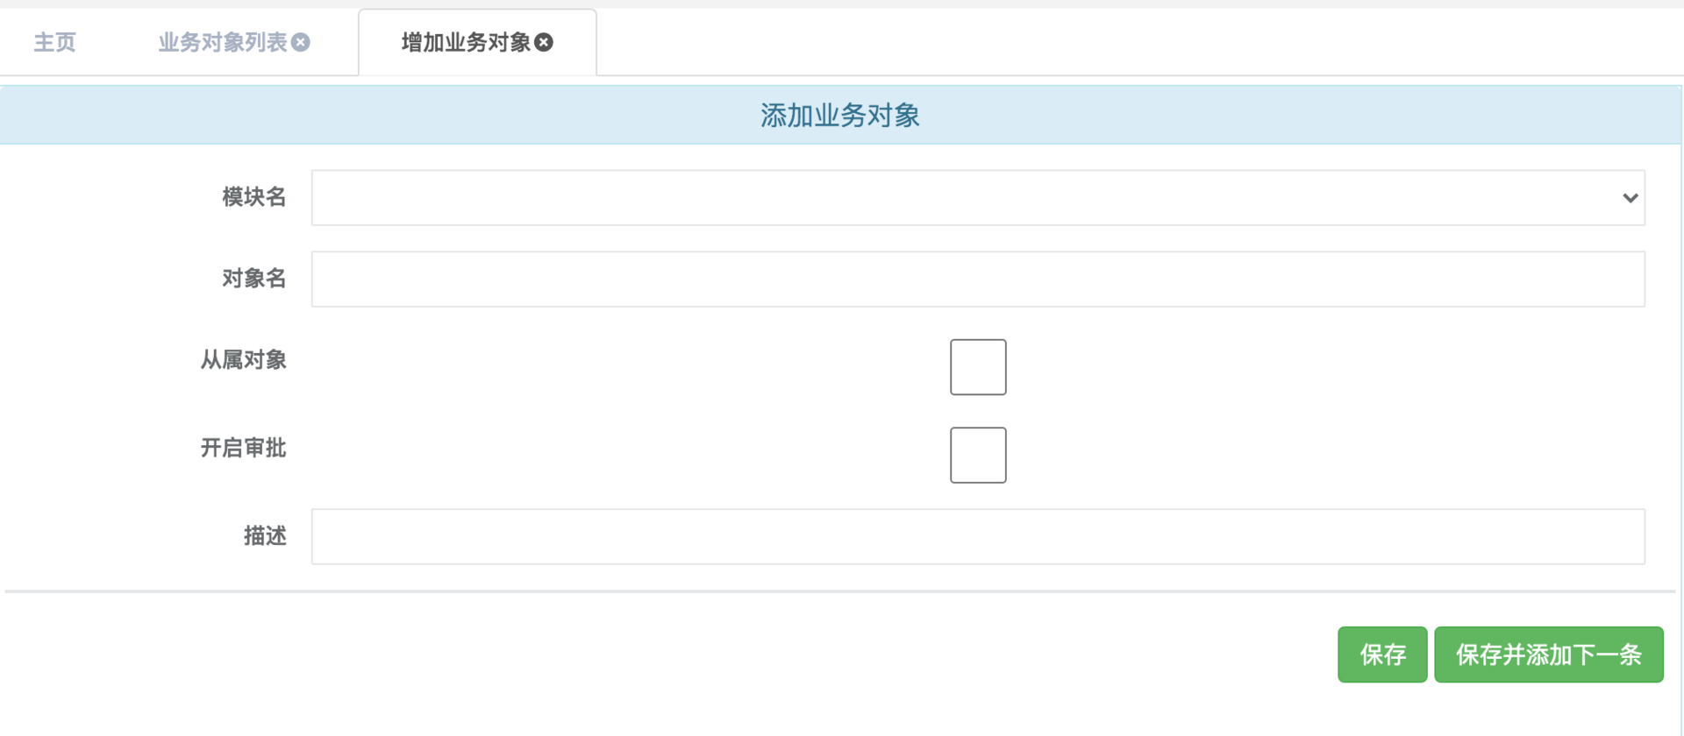Click 保存并添加下一条 to save and continue
The height and width of the screenshot is (736, 1684).
1548,655
